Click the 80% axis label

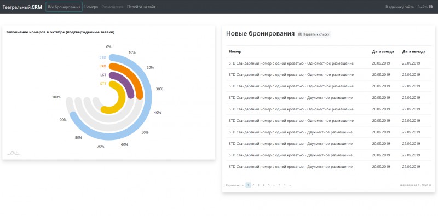pos(78,138)
